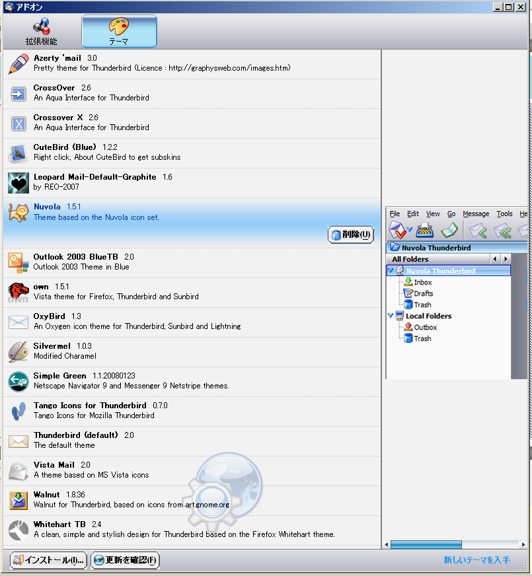Click 'Tango Icons for Thunderbird' title

[x=90, y=406]
